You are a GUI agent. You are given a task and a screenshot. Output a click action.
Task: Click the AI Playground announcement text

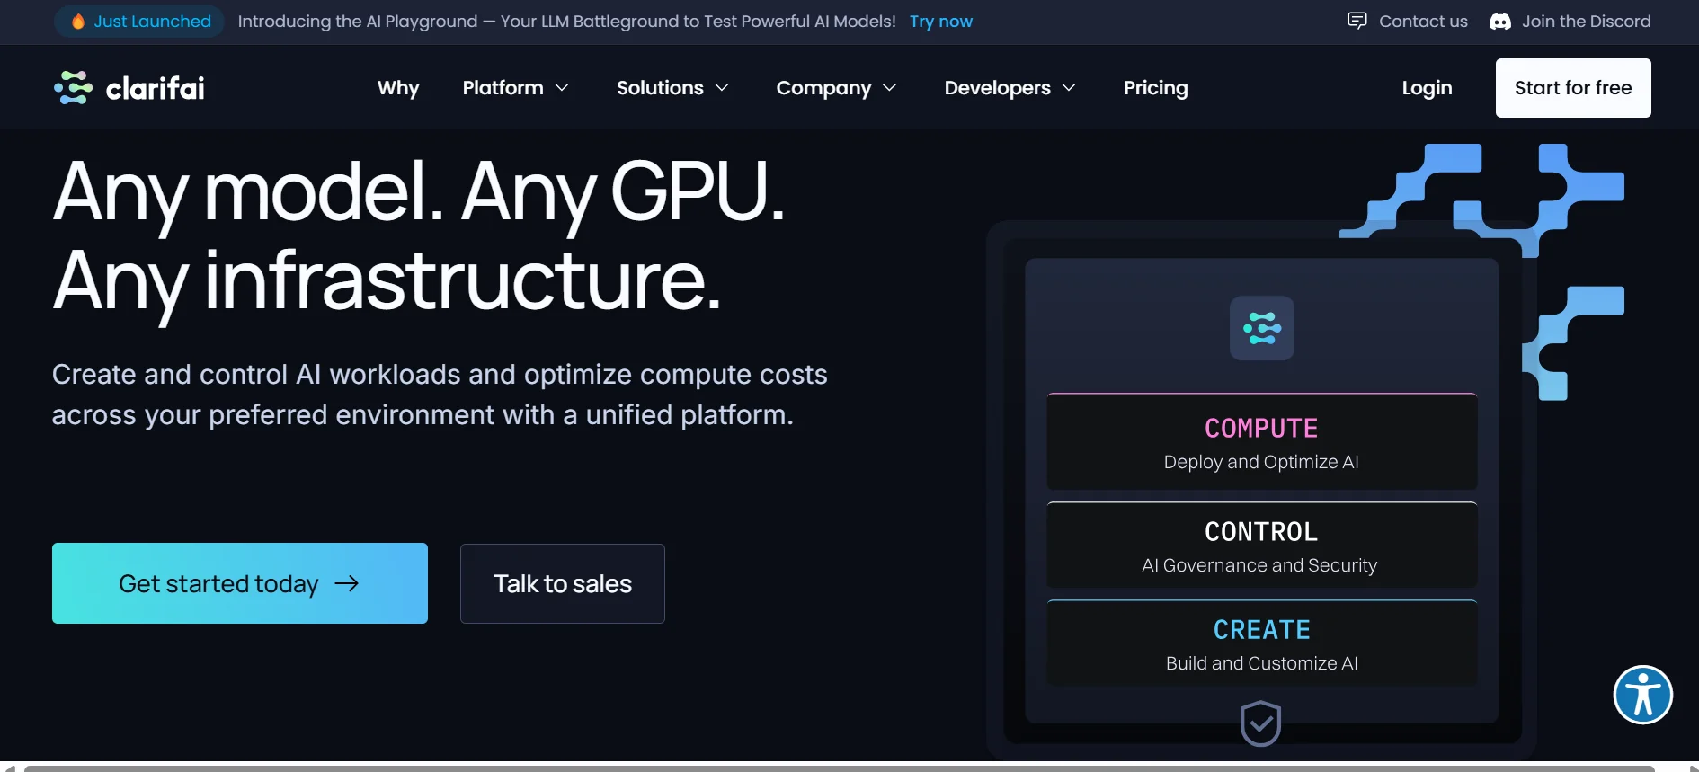pos(566,22)
